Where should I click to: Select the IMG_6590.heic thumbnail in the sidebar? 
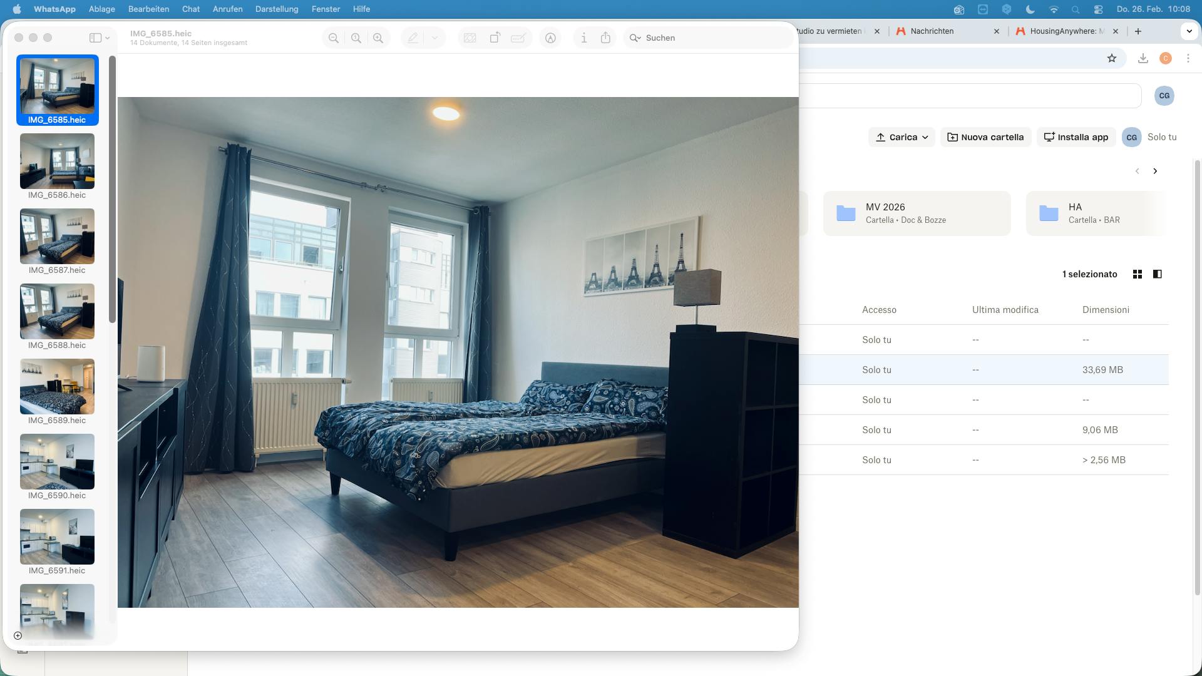(x=57, y=461)
